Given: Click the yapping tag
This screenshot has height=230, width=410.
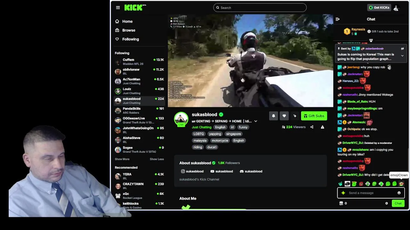Looking at the screenshot, I should point(215,134).
